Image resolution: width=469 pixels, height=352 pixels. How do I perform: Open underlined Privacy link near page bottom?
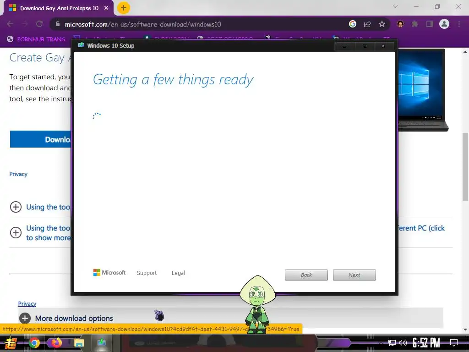27,304
